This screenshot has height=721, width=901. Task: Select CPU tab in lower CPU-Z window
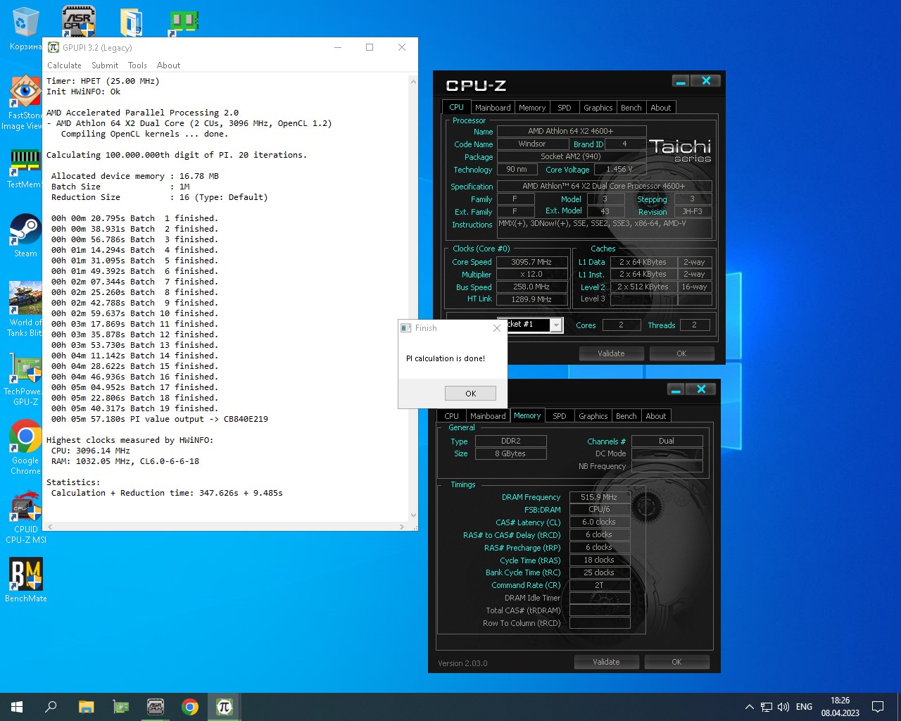(451, 416)
